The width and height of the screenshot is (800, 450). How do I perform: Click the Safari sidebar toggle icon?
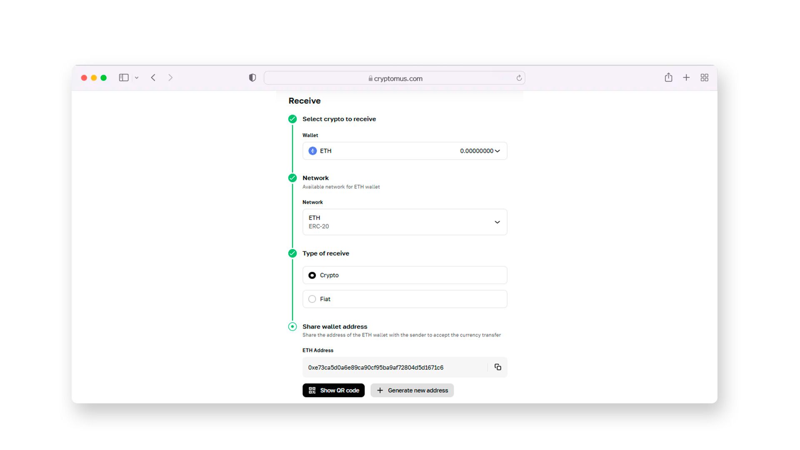124,78
